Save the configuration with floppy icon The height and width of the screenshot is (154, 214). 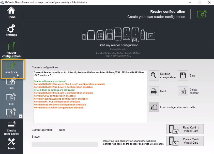pos(183,76)
